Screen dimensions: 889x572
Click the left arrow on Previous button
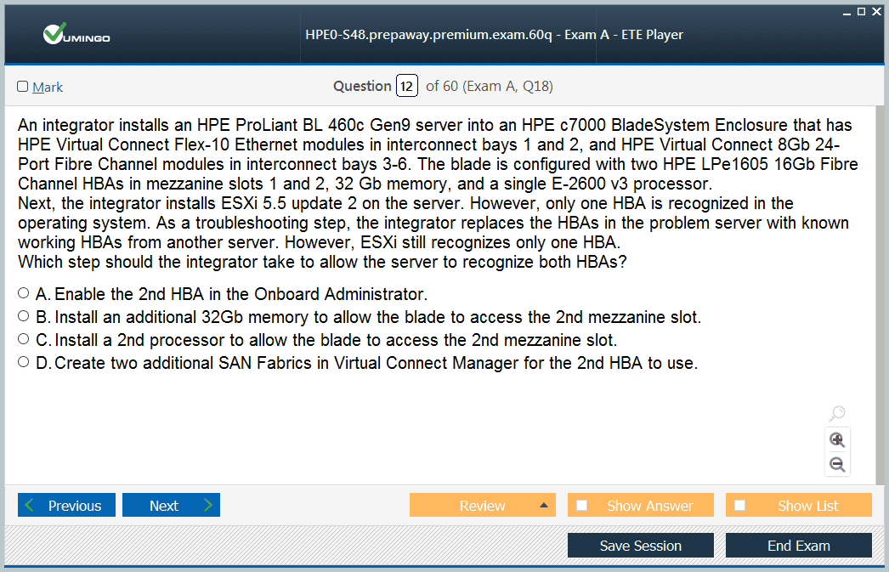pos(31,506)
